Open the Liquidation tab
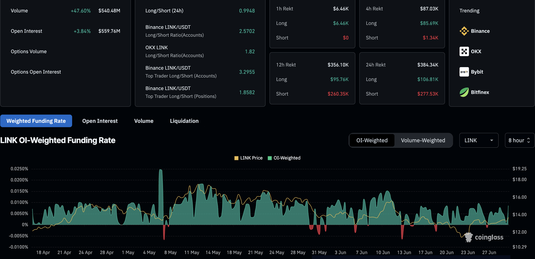 pos(184,121)
